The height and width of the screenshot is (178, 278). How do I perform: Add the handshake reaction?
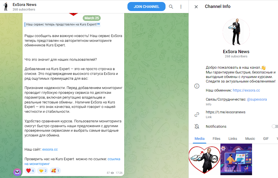(43, 171)
